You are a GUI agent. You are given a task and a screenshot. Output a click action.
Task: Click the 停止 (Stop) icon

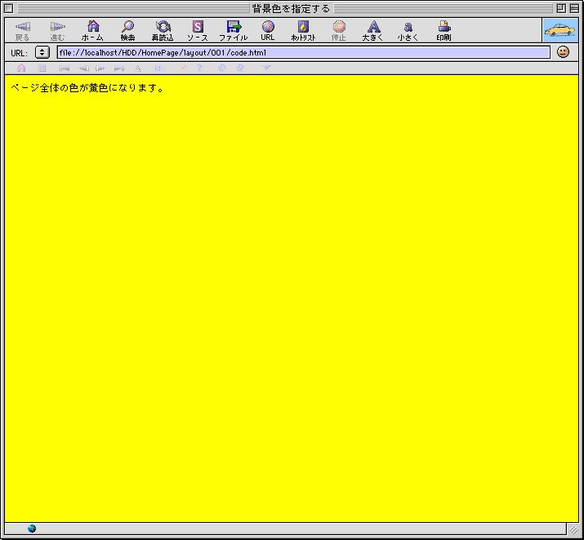[339, 26]
